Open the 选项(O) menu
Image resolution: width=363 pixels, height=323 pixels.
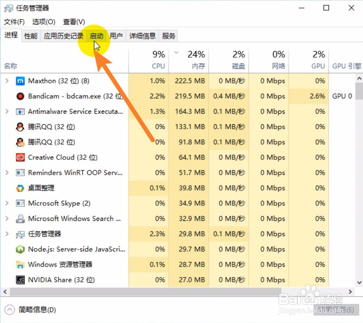(44, 22)
